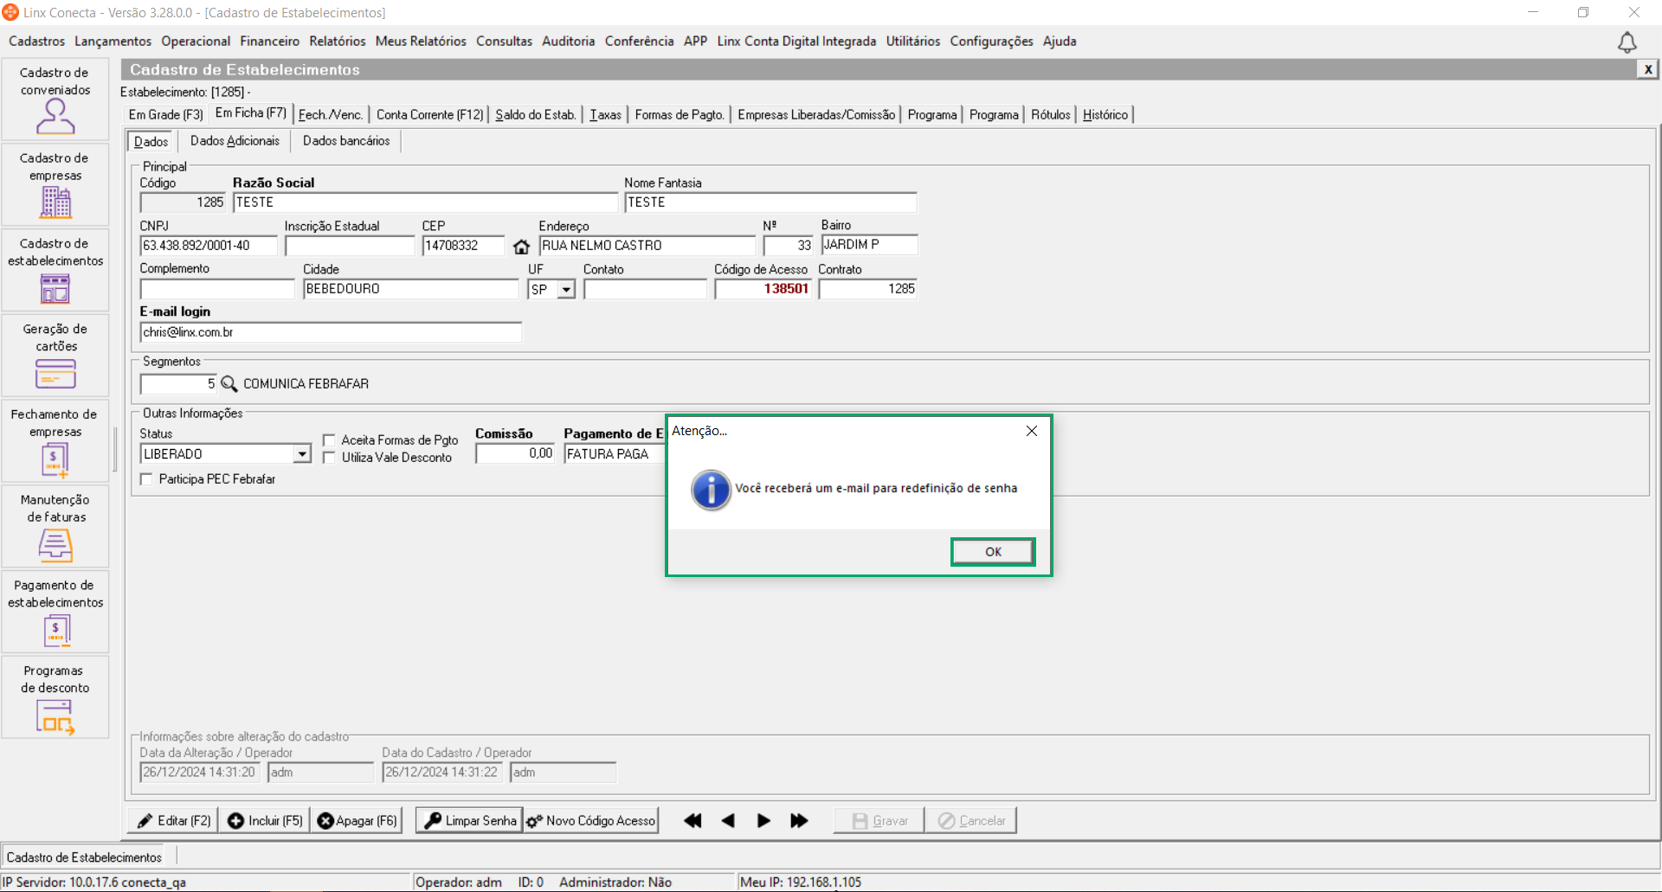Click the notification bell icon
The height and width of the screenshot is (892, 1662).
1627,42
